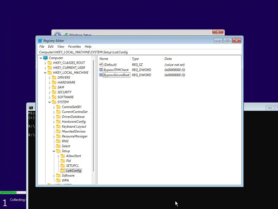Click the Keyboard Layout folder icon
The height and width of the screenshot is (209, 278).
coord(58,127)
